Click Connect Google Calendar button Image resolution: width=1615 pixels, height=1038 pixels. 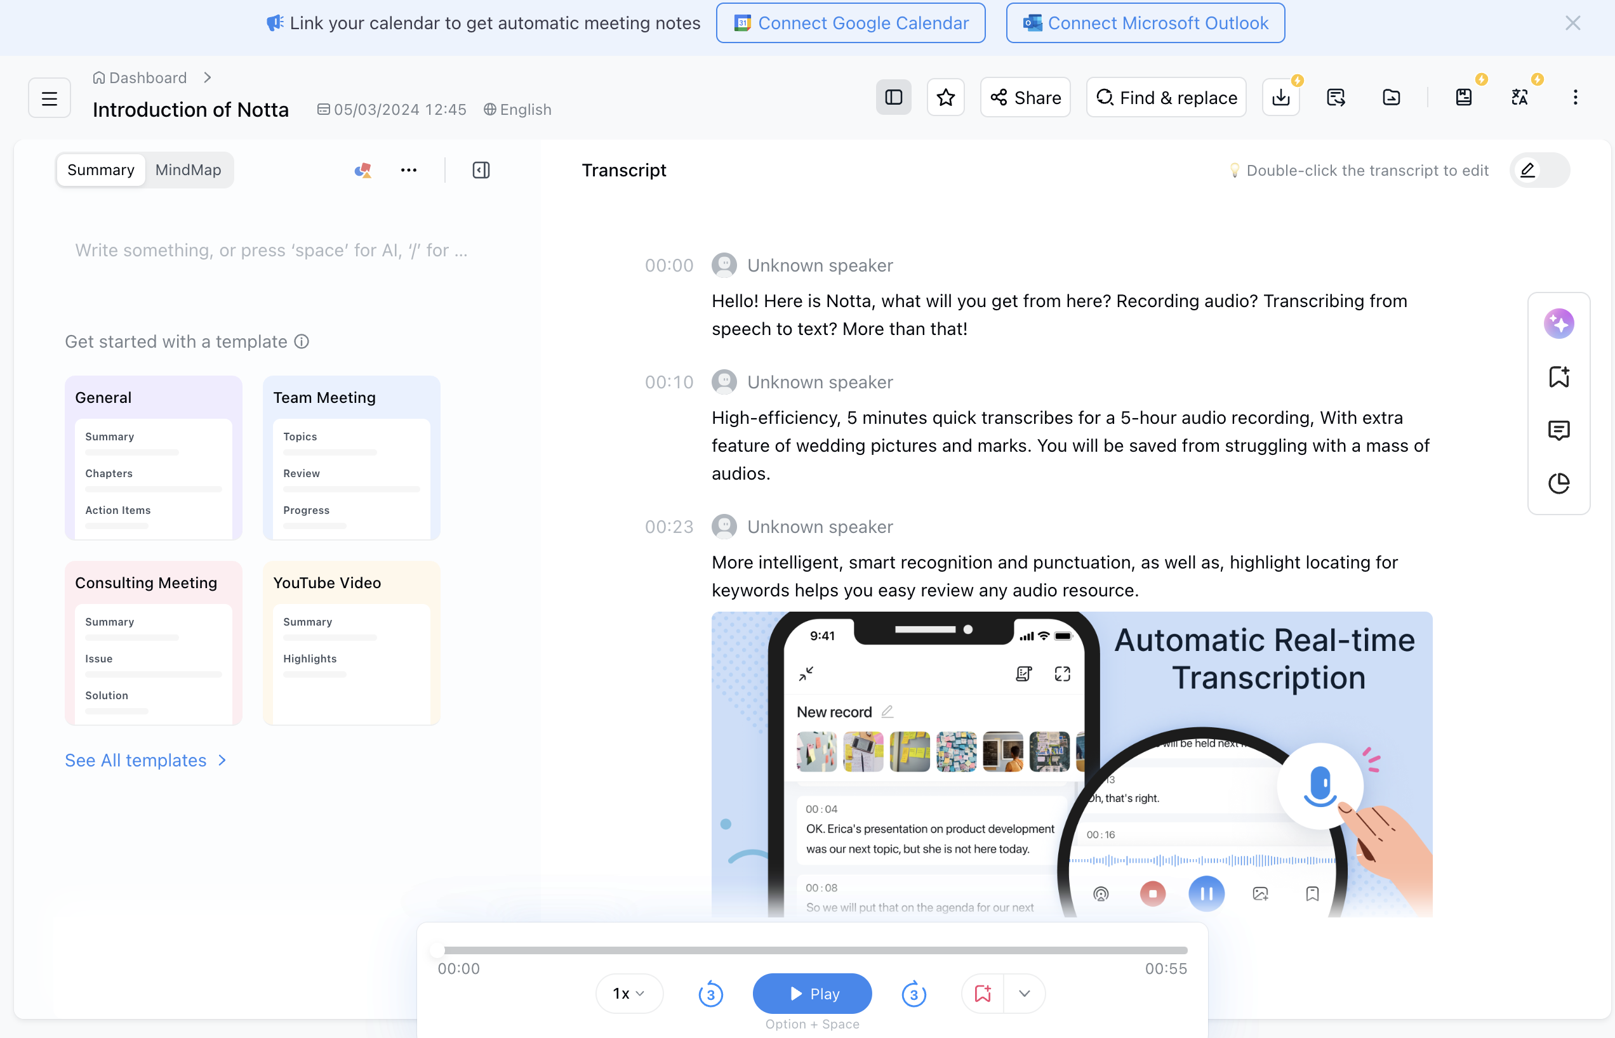(x=850, y=23)
